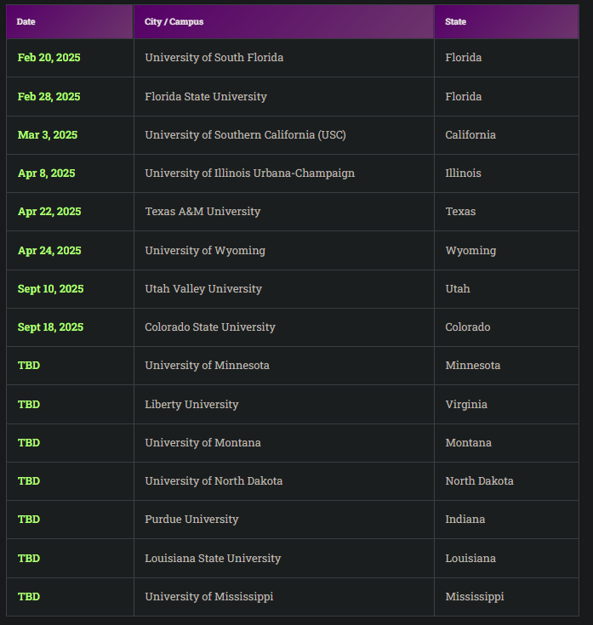
Task: Click the Apr 22, 2025 date
Action: click(x=49, y=211)
